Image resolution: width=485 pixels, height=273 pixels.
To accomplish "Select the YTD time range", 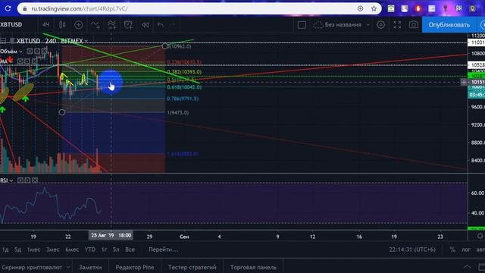I will (x=90, y=249).
